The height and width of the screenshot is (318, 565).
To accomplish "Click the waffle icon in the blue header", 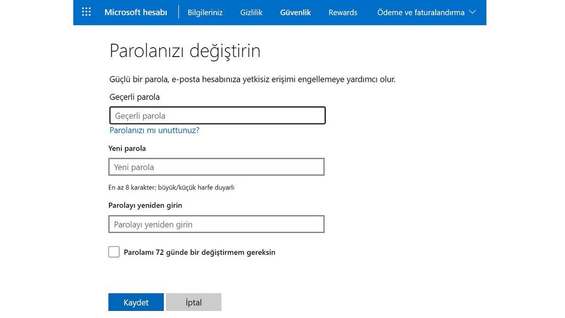I will (x=86, y=12).
